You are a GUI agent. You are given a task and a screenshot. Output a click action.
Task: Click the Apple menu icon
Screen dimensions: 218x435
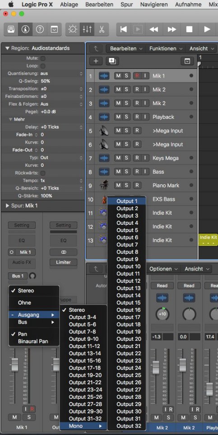11,5
